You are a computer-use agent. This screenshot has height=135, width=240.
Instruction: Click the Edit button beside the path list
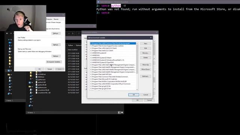pos(145,48)
